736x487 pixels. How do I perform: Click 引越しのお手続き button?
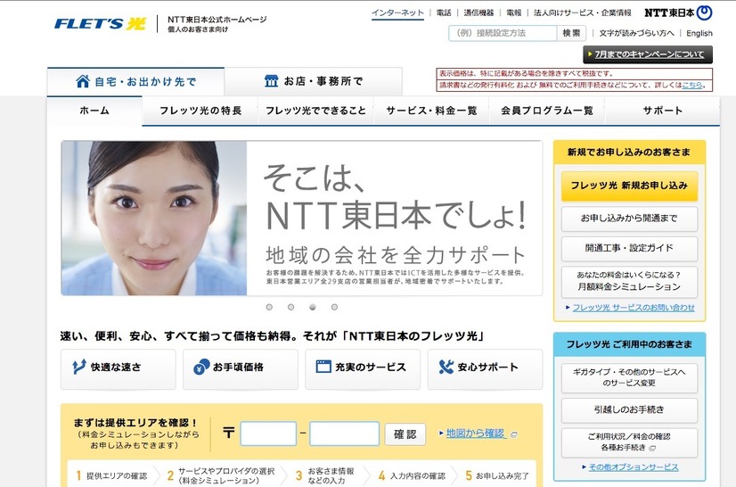(629, 410)
